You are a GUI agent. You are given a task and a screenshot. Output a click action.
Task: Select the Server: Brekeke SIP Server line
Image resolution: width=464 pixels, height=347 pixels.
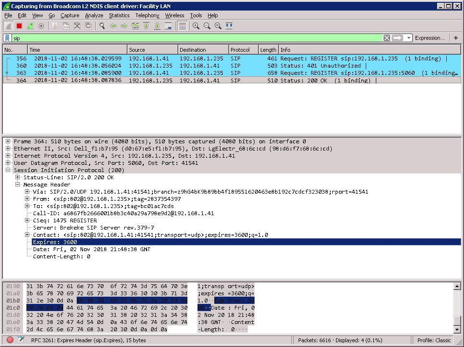pos(93,228)
